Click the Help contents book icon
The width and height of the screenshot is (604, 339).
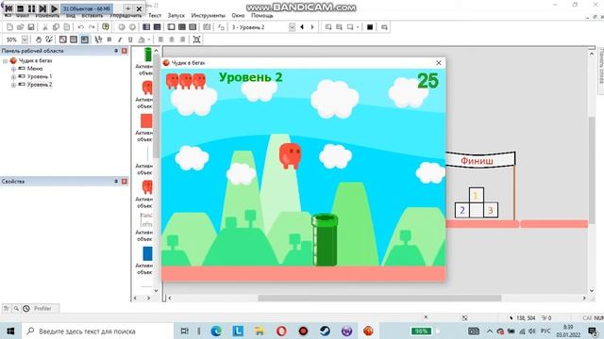(106, 27)
